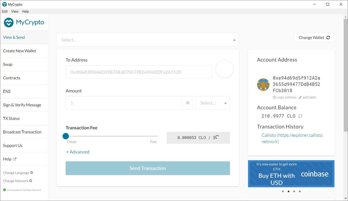Click the Coinbase Buy ETH banner
Viewport: 348px width, 201px height.
tap(291, 174)
